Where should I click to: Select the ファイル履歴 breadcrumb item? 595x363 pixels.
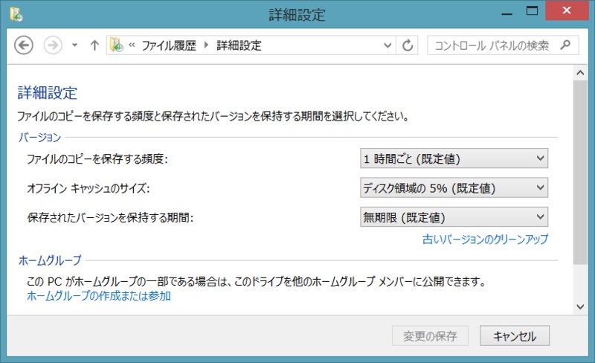click(x=169, y=45)
